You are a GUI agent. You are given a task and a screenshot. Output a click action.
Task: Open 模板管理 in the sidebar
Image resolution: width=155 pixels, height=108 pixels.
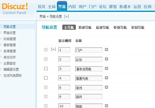click(x=10, y=45)
